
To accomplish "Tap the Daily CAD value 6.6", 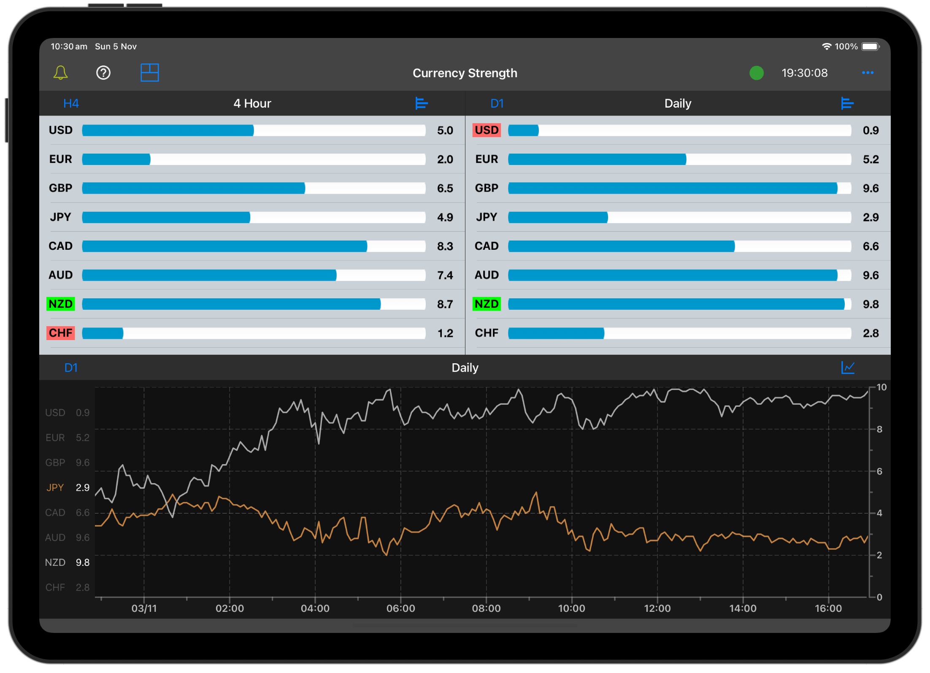I will 871,246.
